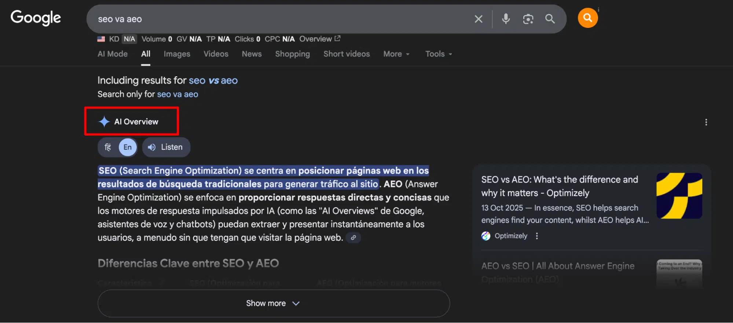Screen dimensions: 733x323
Task: Start voice search with the microphone icon
Action: (506, 19)
